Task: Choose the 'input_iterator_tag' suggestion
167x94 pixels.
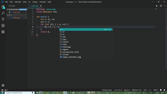Action: [86, 57]
